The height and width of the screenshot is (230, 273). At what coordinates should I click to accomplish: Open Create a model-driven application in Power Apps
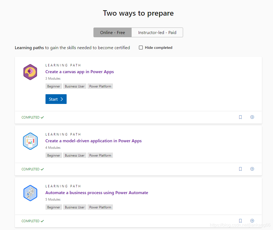coord(93,141)
